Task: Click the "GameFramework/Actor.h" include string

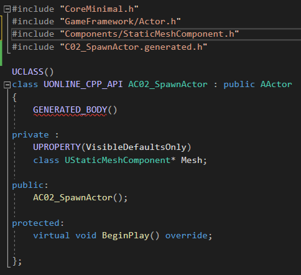Action: (x=120, y=22)
